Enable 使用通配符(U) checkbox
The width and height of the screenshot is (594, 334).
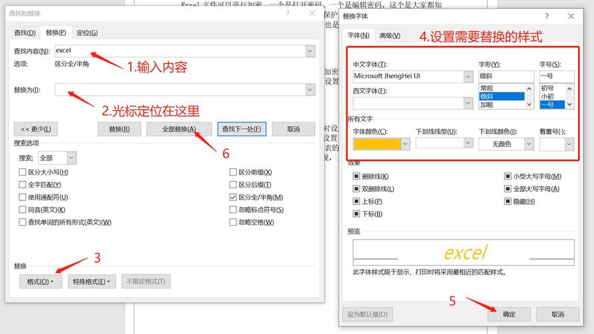coord(22,197)
